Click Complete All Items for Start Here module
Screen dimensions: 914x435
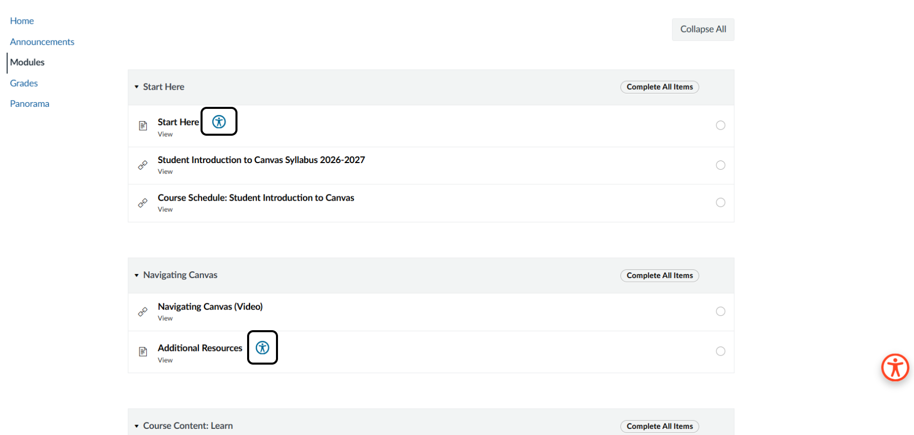click(x=660, y=87)
